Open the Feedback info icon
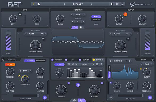The height and width of the screenshot is (102, 156). coord(3,60)
